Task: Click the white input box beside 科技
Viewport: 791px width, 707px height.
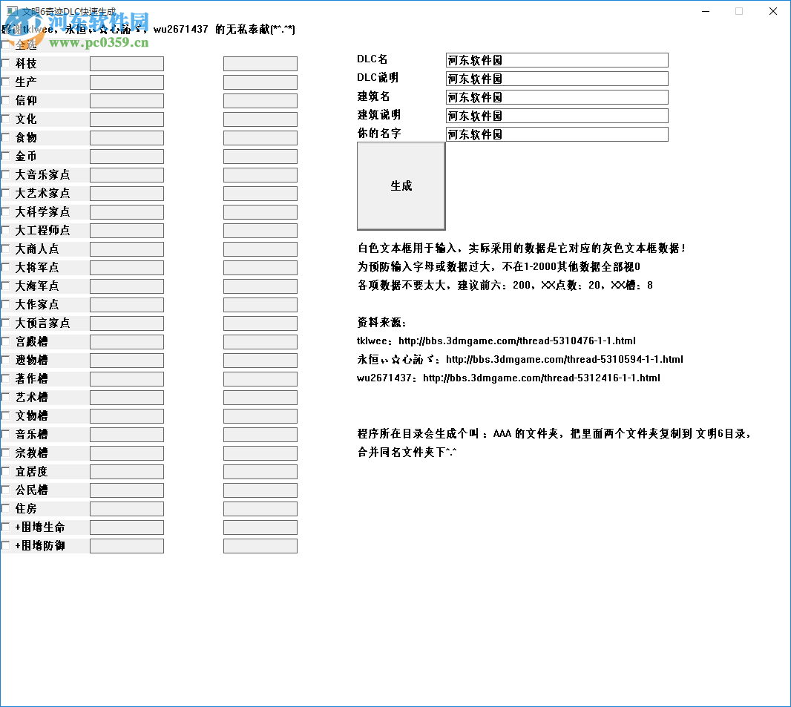Action: coord(126,63)
